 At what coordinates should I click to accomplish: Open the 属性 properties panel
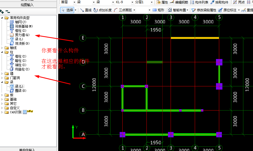(x=162, y=2)
